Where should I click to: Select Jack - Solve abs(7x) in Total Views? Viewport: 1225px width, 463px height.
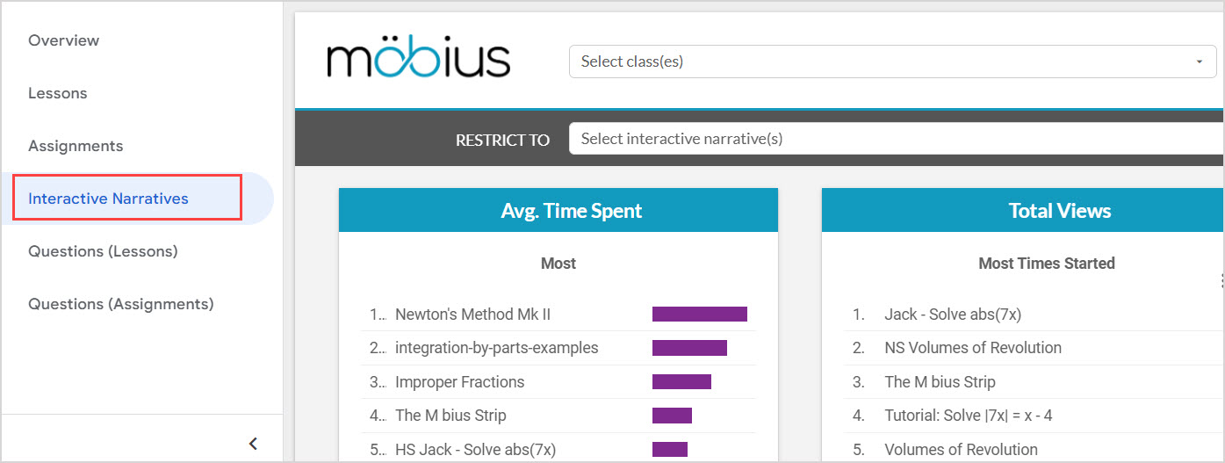tap(952, 315)
